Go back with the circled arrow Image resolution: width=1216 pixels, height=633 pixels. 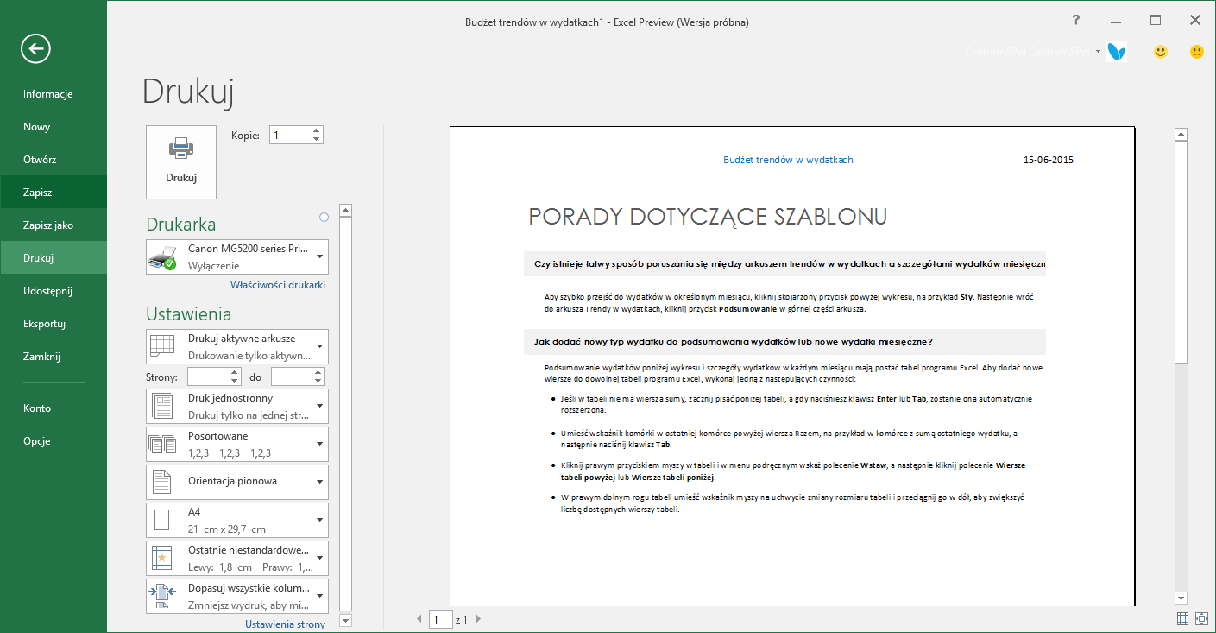pos(36,48)
